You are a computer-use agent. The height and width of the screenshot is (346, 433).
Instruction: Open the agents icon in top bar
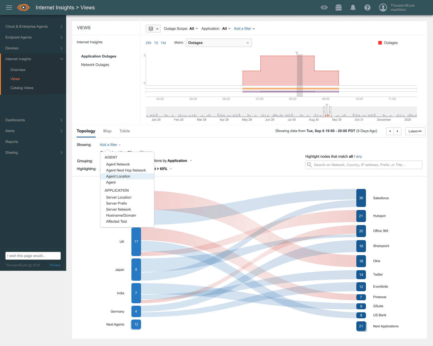coord(339,8)
